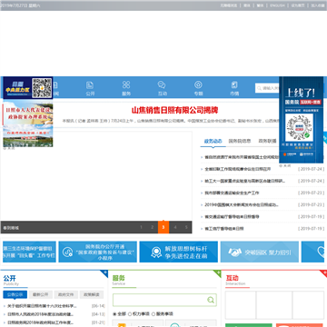Image resolution: width=327 pixels, height=327 pixels.
Task: Open the 解放思想树标杆 争先进位走在前 banner
Action: 178,252
